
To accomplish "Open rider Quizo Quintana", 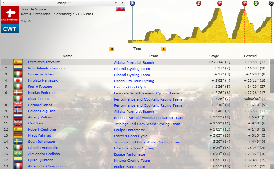I will (x=41, y=160).
